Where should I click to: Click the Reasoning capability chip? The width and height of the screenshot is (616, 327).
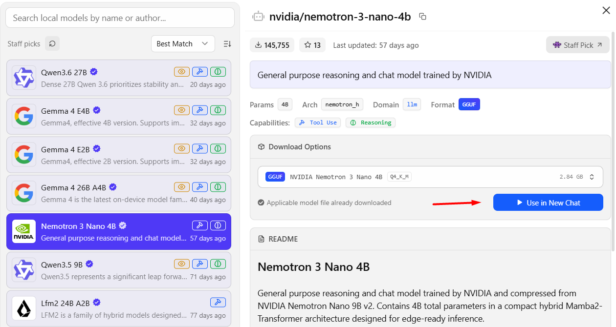tap(371, 123)
